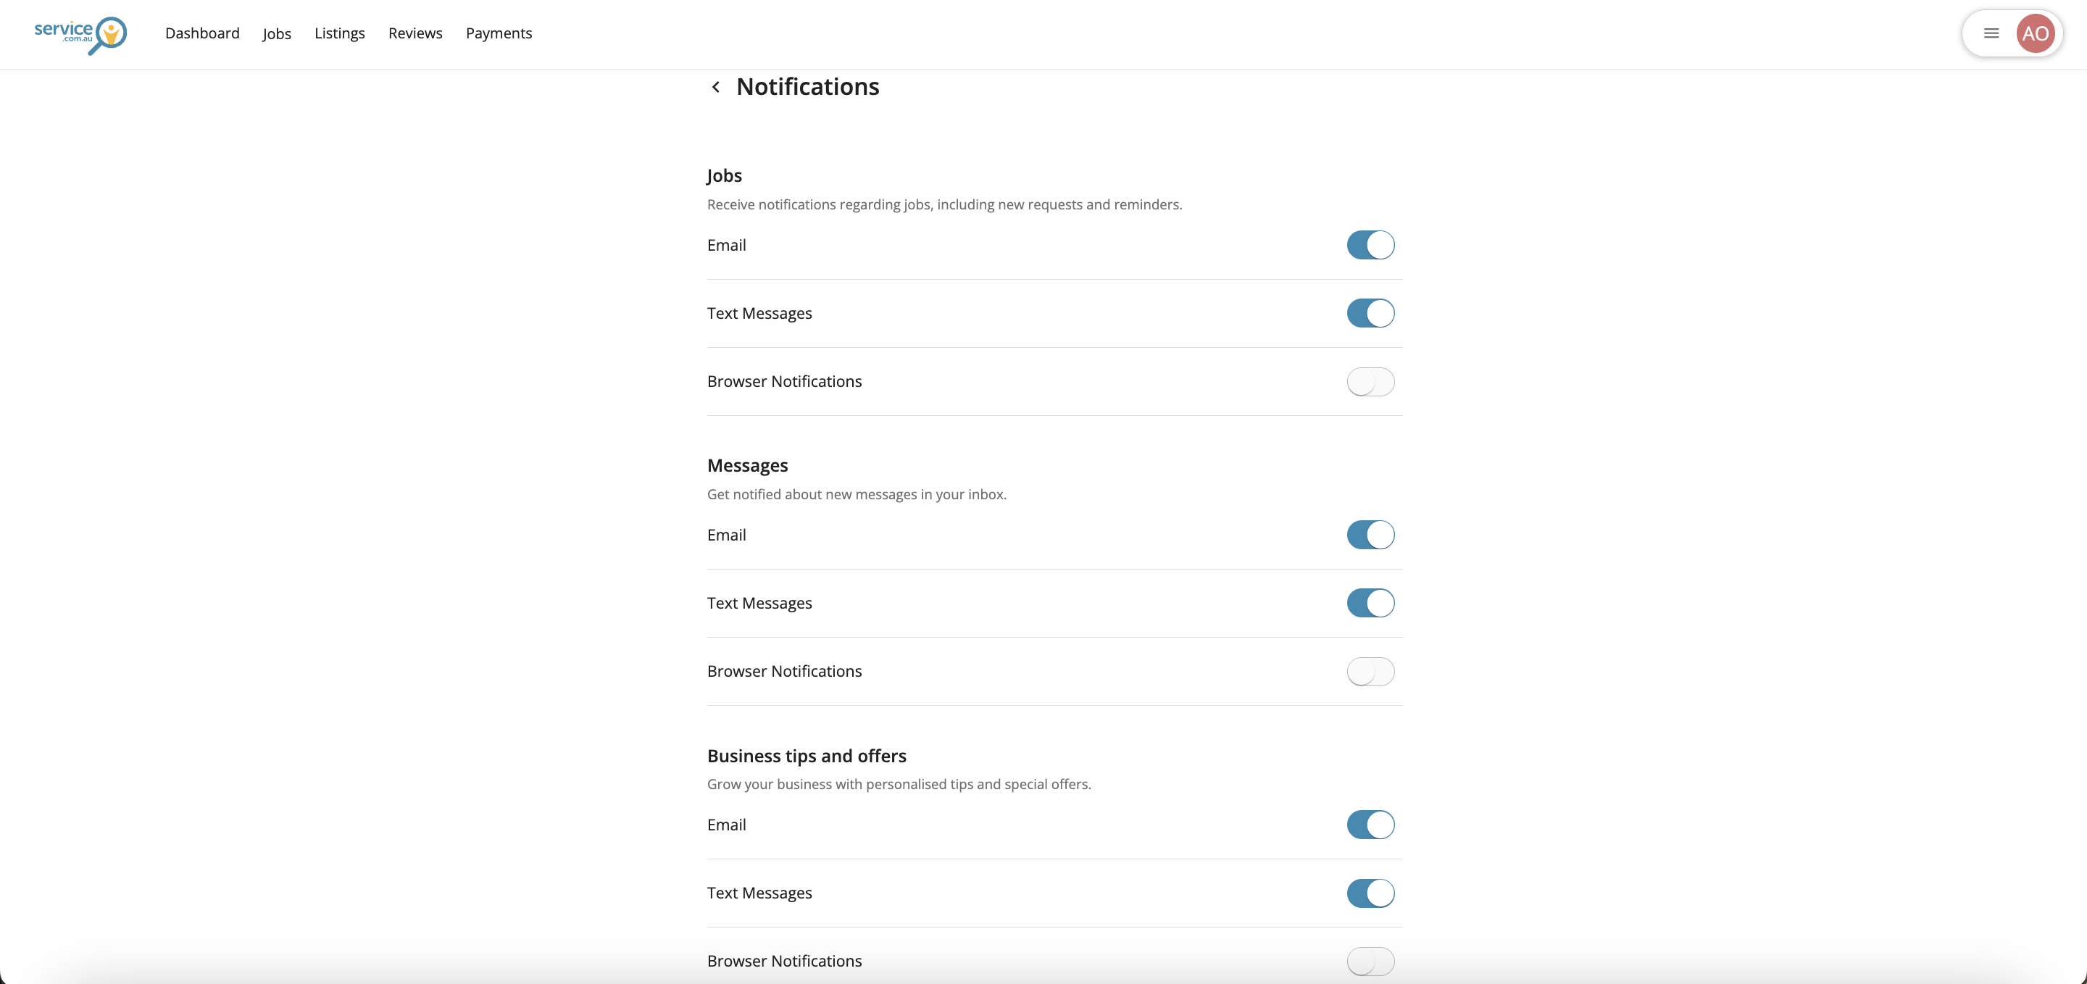
Task: Click the Notifications page heading
Action: (807, 87)
